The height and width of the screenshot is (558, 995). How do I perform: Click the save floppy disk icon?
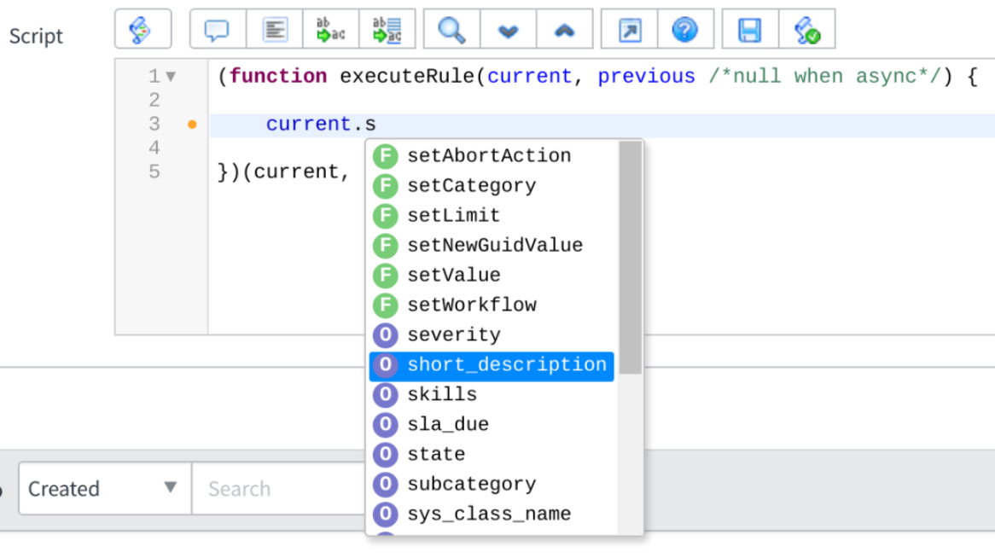click(x=750, y=29)
